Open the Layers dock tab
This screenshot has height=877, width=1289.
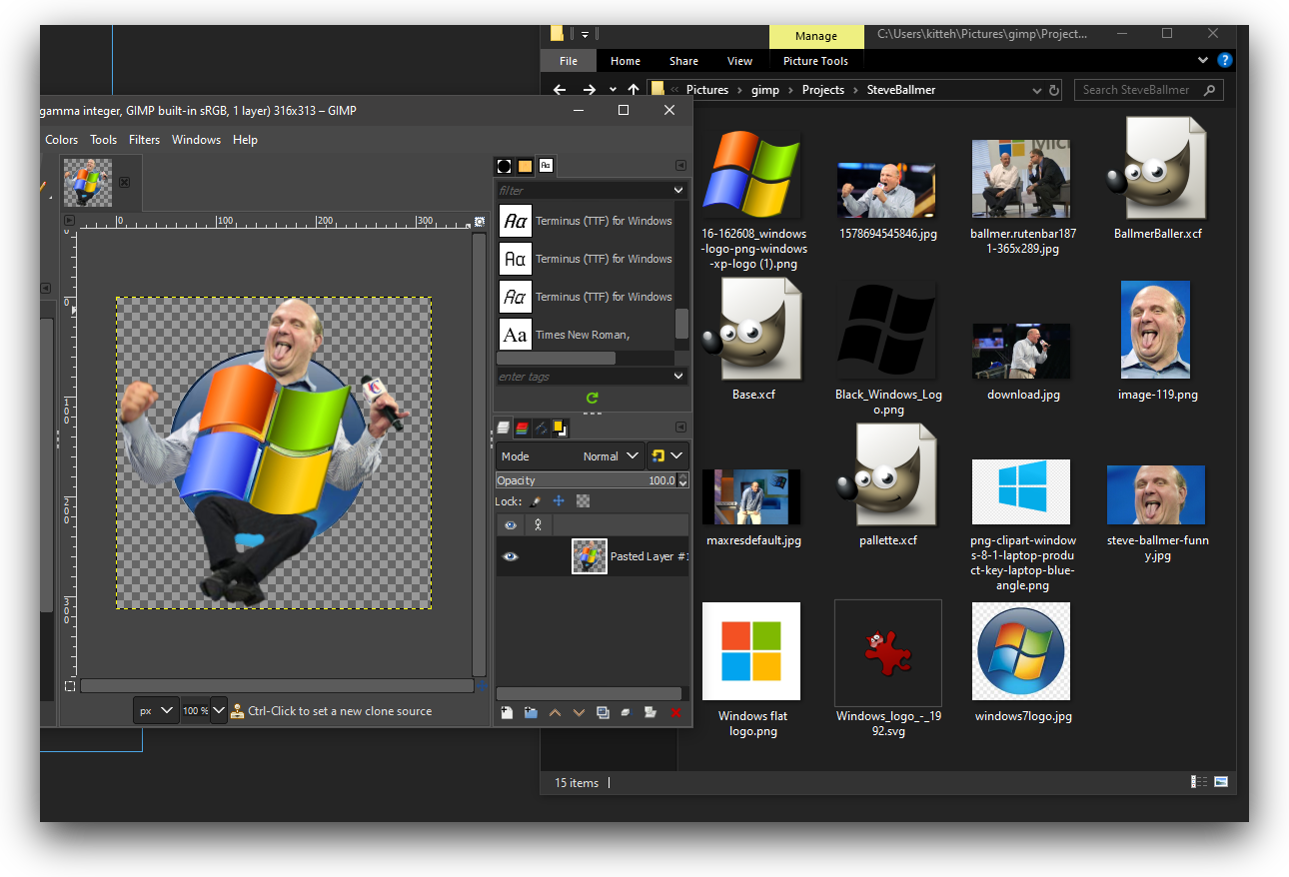click(x=504, y=428)
